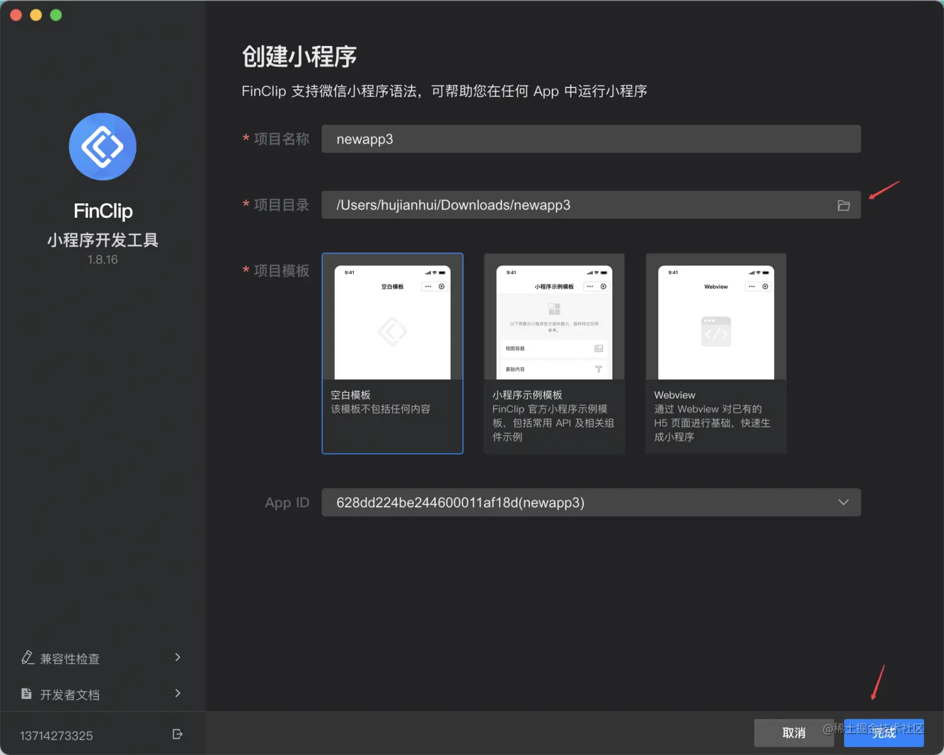Open 兼容性检查 sidebar item
The height and width of the screenshot is (755, 944).
click(x=103, y=658)
